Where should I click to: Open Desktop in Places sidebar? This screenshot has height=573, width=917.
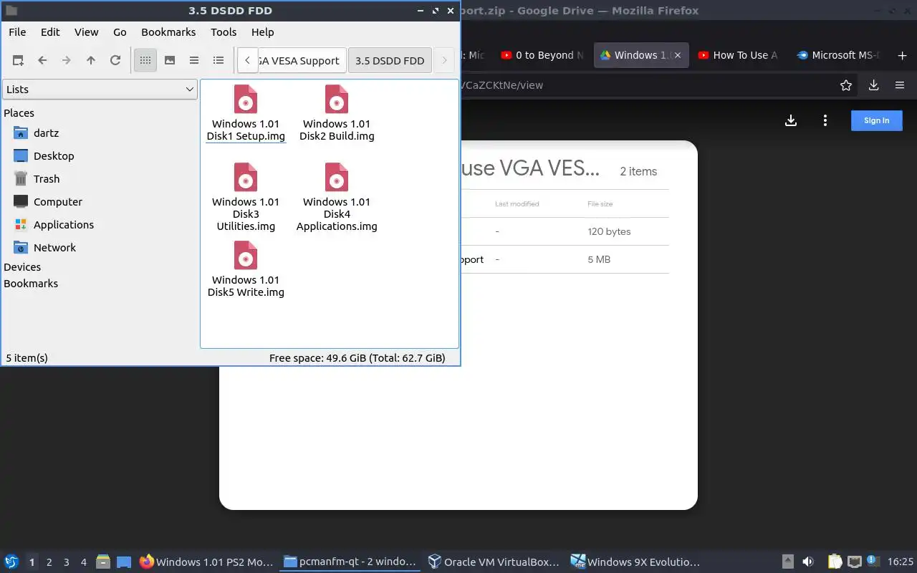(54, 156)
